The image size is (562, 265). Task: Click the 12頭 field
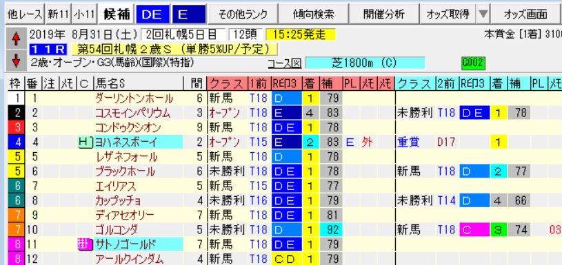tap(245, 34)
